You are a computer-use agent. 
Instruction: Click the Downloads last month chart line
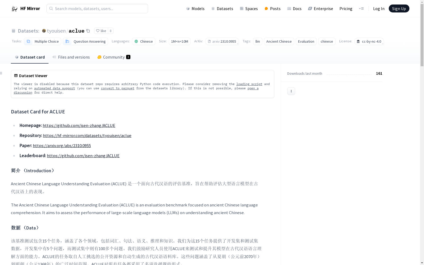(x=349, y=74)
